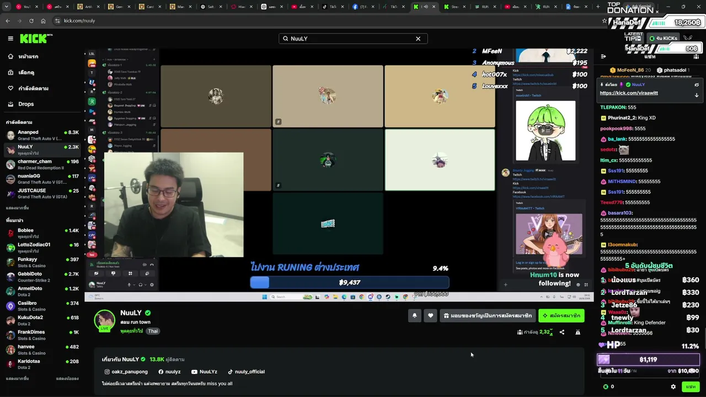Screen dimensions: 706x397
Task: Collapse the chat panel with arrow icon
Action: pyautogui.click(x=603, y=56)
